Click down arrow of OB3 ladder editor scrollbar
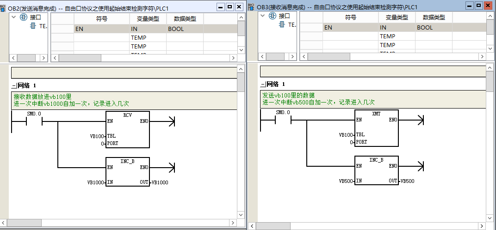Viewport: 496px width, 230px height. (x=490, y=218)
